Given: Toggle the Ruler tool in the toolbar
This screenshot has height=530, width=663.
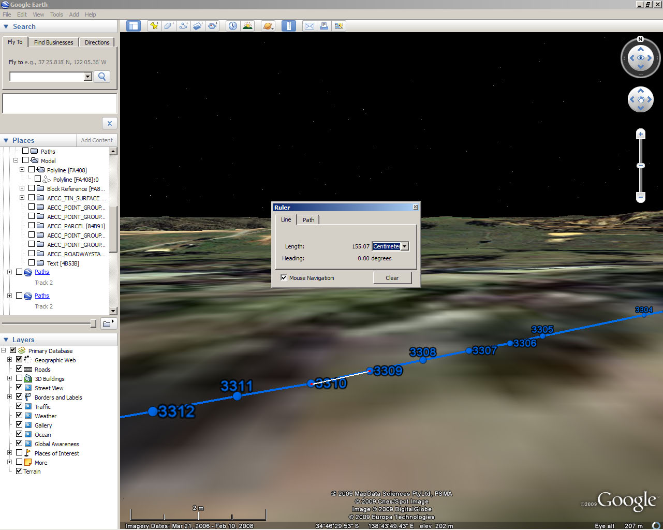Looking at the screenshot, I should [289, 26].
